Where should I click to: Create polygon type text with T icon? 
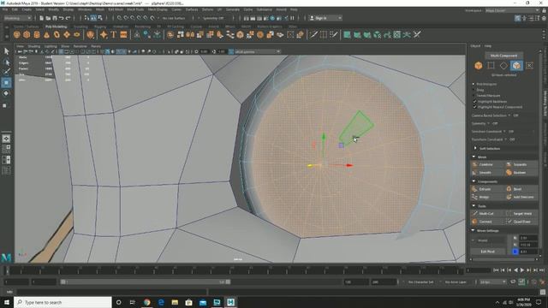113,34
